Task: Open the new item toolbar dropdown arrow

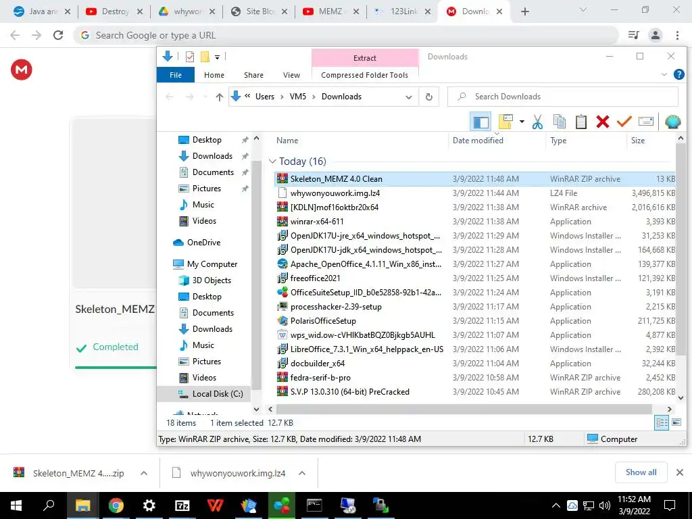Action: (522, 122)
